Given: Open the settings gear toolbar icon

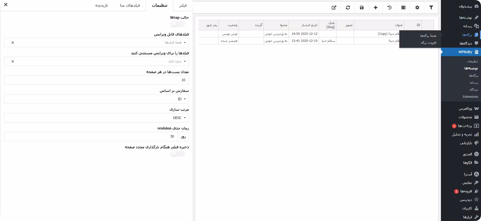Looking at the screenshot, I should 417,8.
